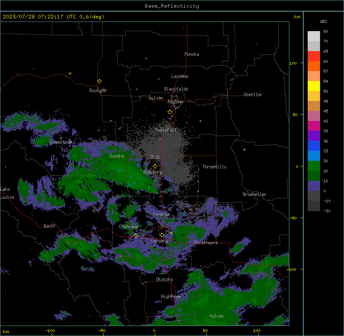Click the Cochrane town label
This screenshot has width=344, height=336.
pos(129,227)
